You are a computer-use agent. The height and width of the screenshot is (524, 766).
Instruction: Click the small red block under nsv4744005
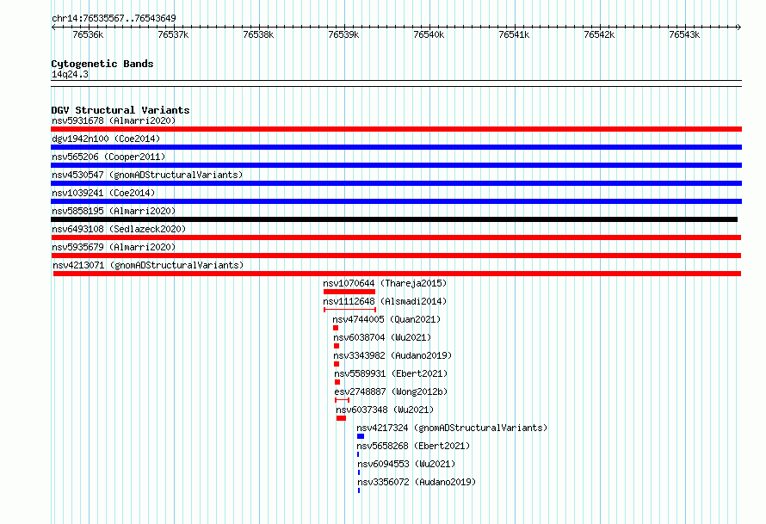pos(336,328)
